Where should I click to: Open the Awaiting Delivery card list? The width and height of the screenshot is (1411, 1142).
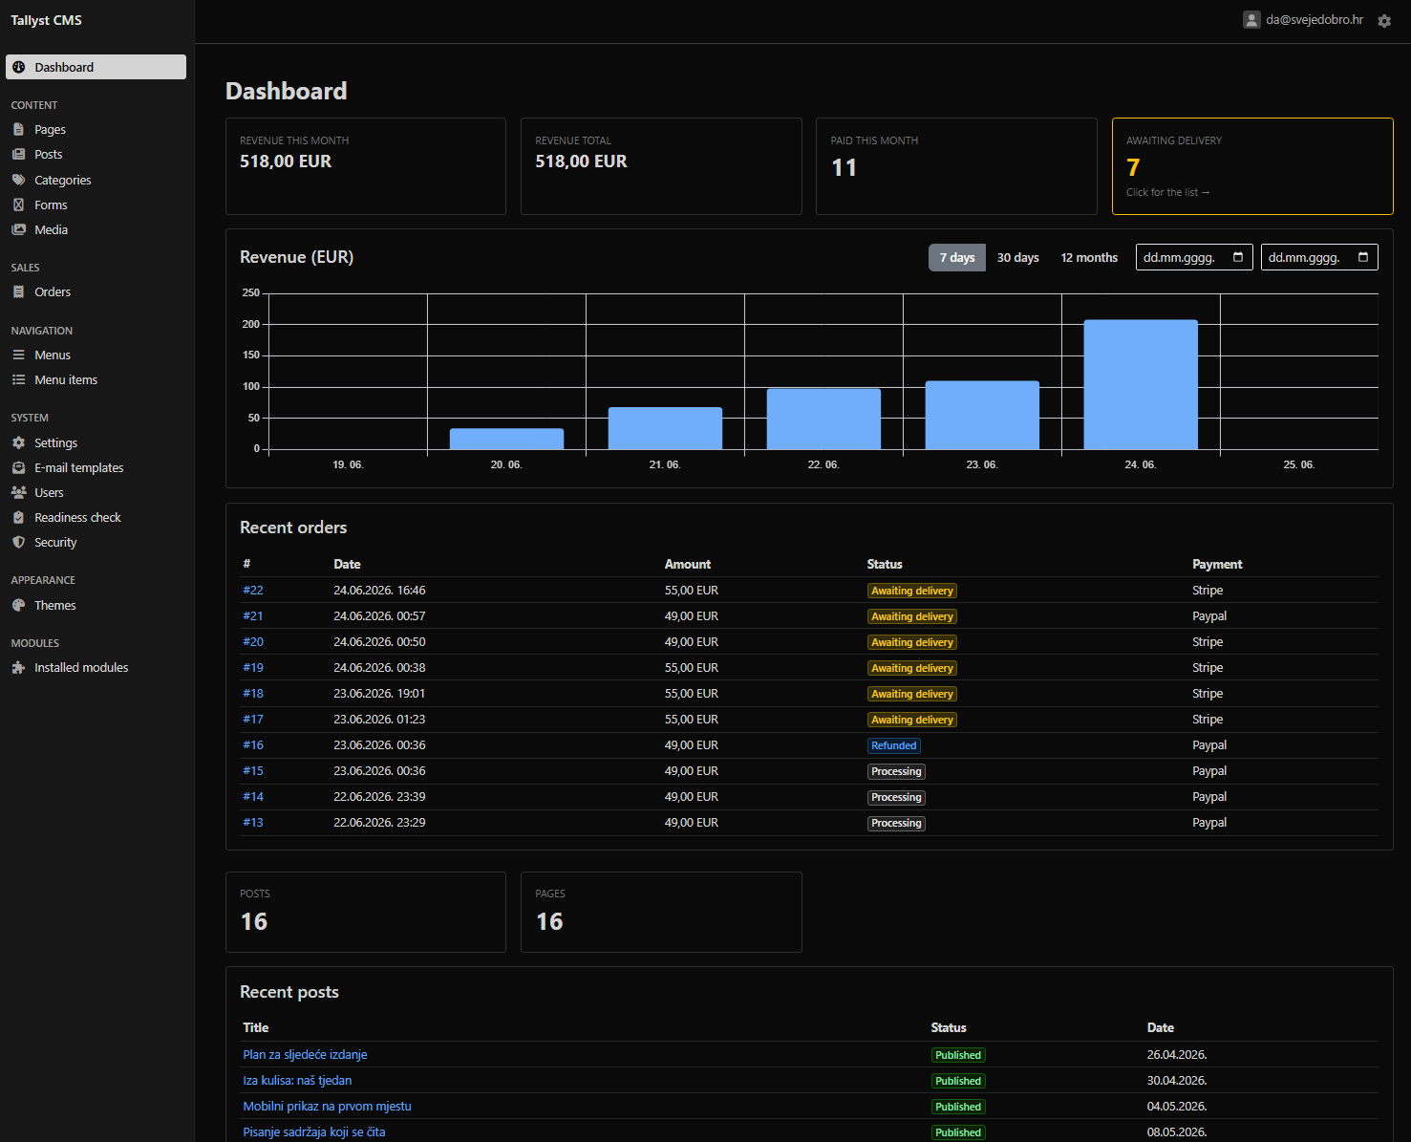click(1252, 166)
